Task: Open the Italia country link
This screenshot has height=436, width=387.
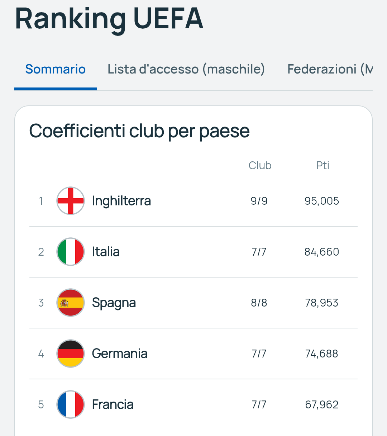Action: coord(106,252)
